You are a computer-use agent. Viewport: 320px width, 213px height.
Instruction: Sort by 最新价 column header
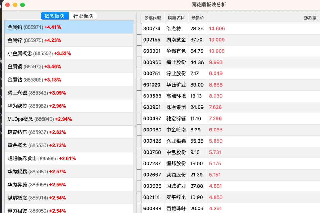tap(198, 18)
